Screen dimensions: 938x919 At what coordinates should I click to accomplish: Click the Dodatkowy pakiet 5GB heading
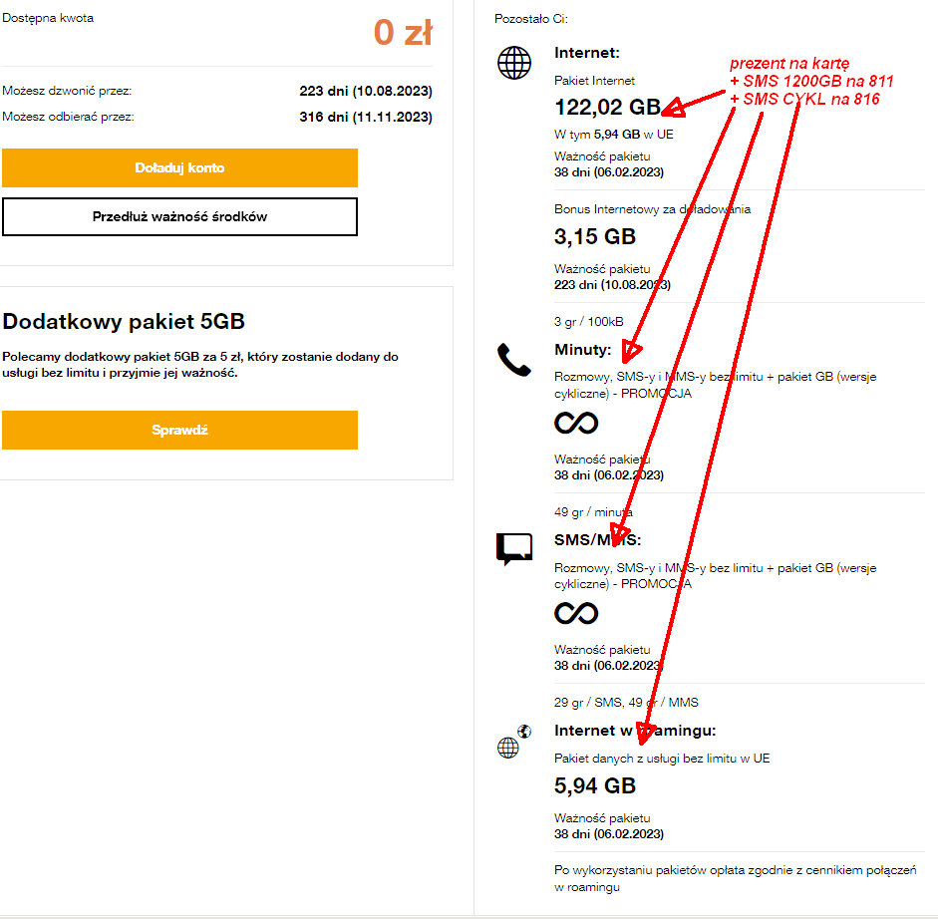(x=124, y=321)
